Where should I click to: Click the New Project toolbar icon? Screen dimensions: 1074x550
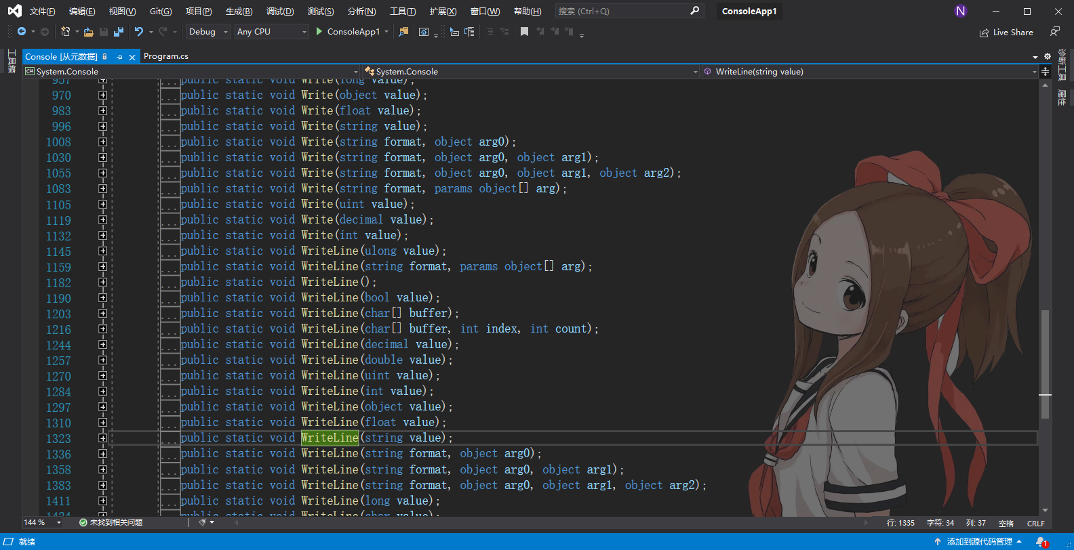tap(66, 32)
